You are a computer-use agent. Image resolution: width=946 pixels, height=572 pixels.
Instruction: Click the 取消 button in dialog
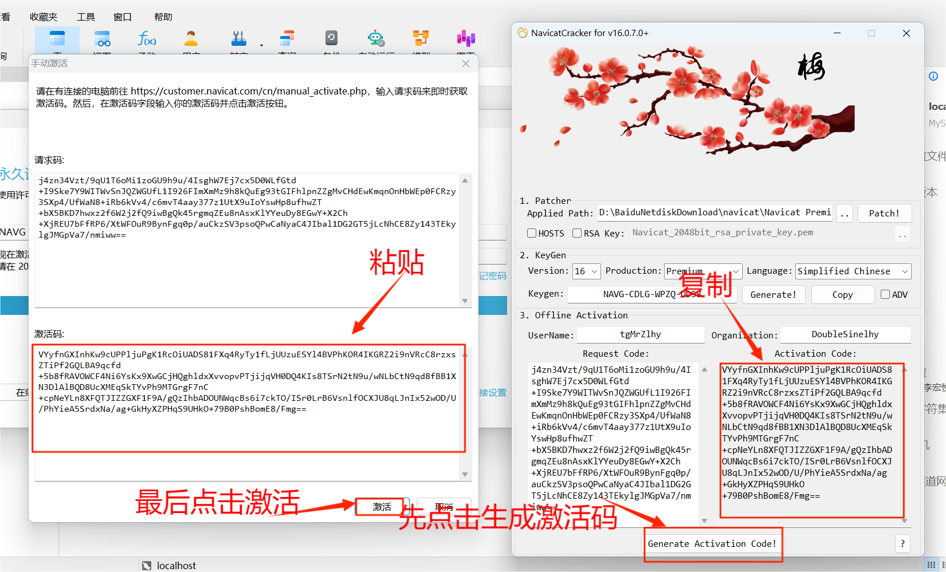444,507
